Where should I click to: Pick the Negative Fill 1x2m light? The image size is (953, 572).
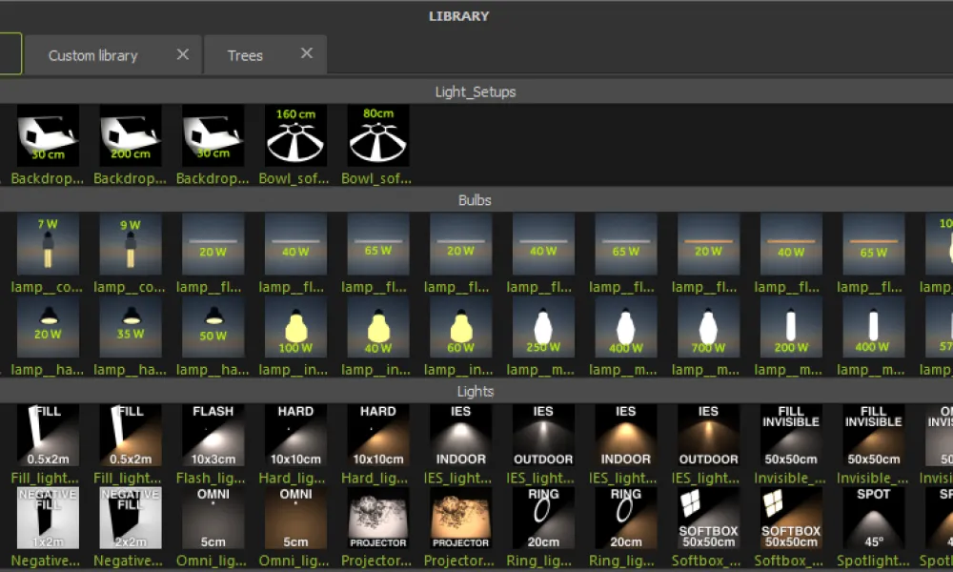point(48,518)
